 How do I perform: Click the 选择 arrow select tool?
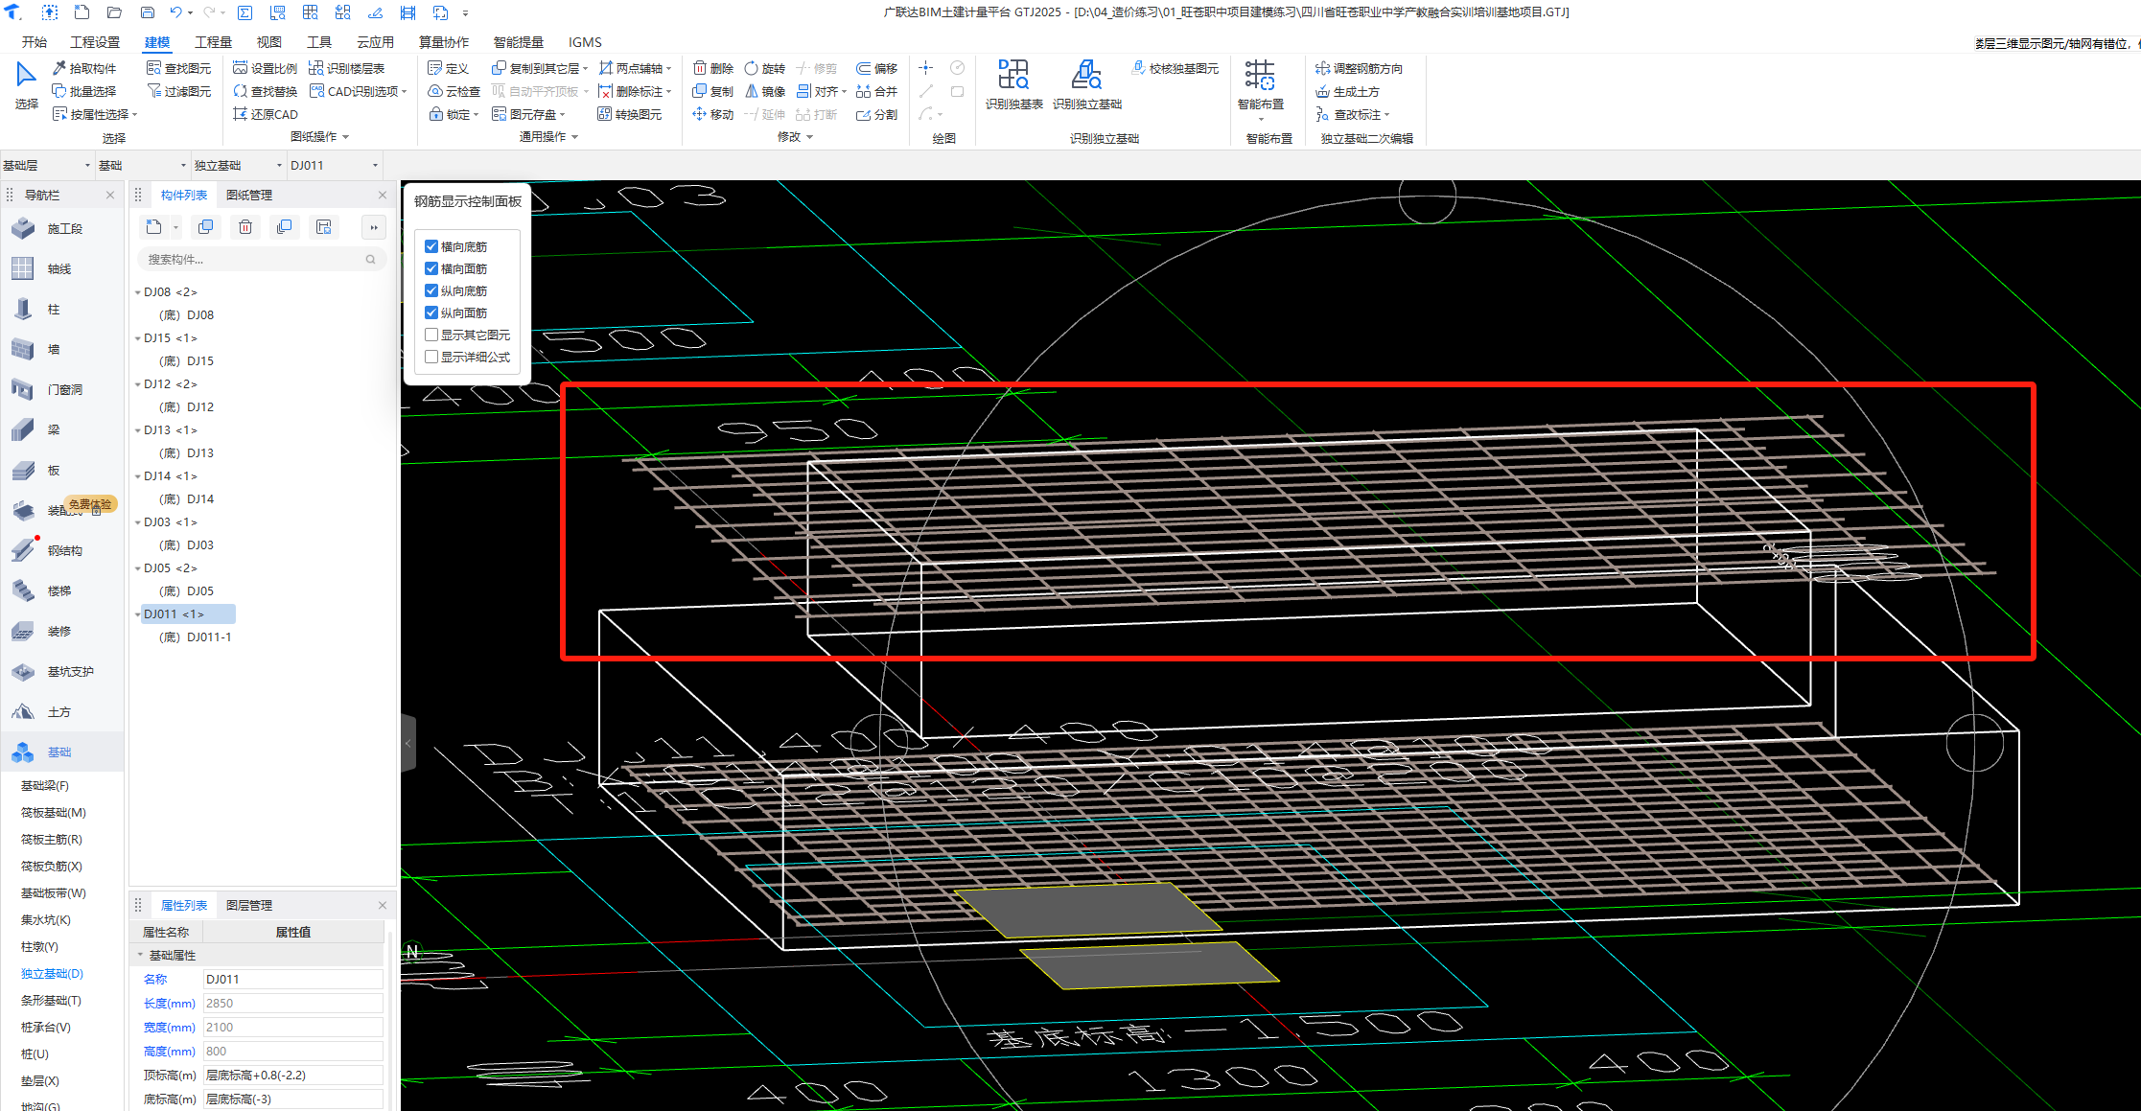tap(26, 84)
